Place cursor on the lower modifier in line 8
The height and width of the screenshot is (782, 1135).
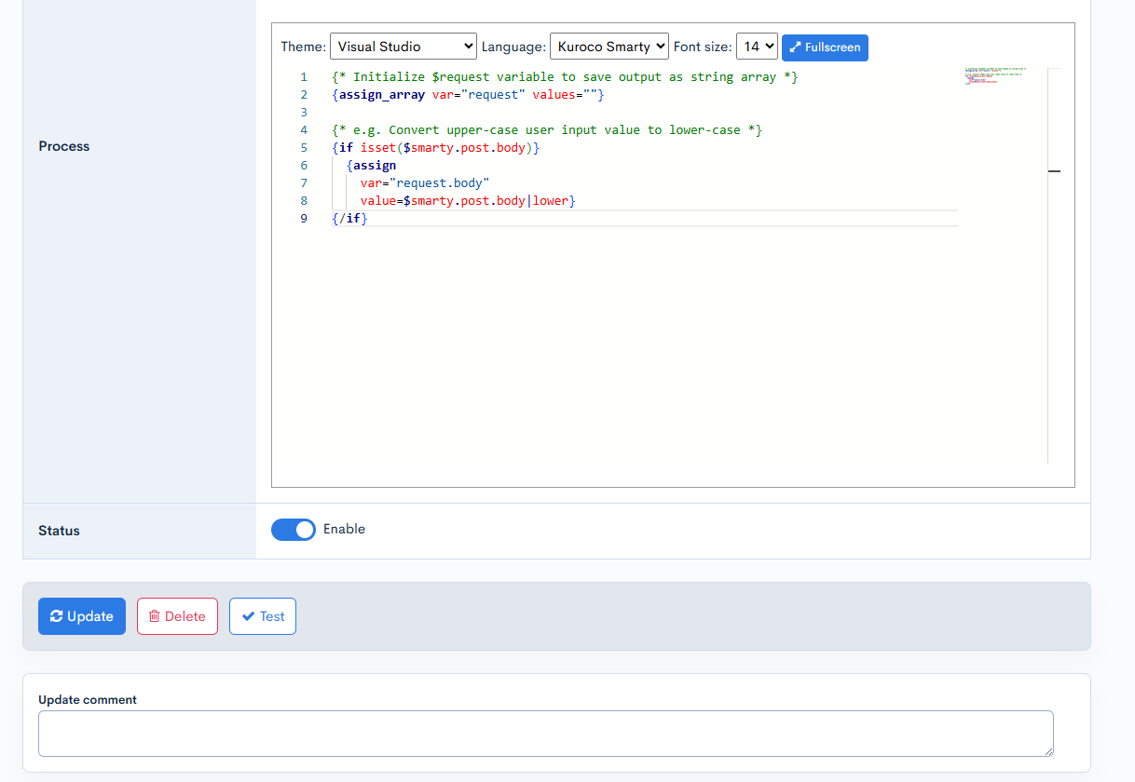click(551, 201)
